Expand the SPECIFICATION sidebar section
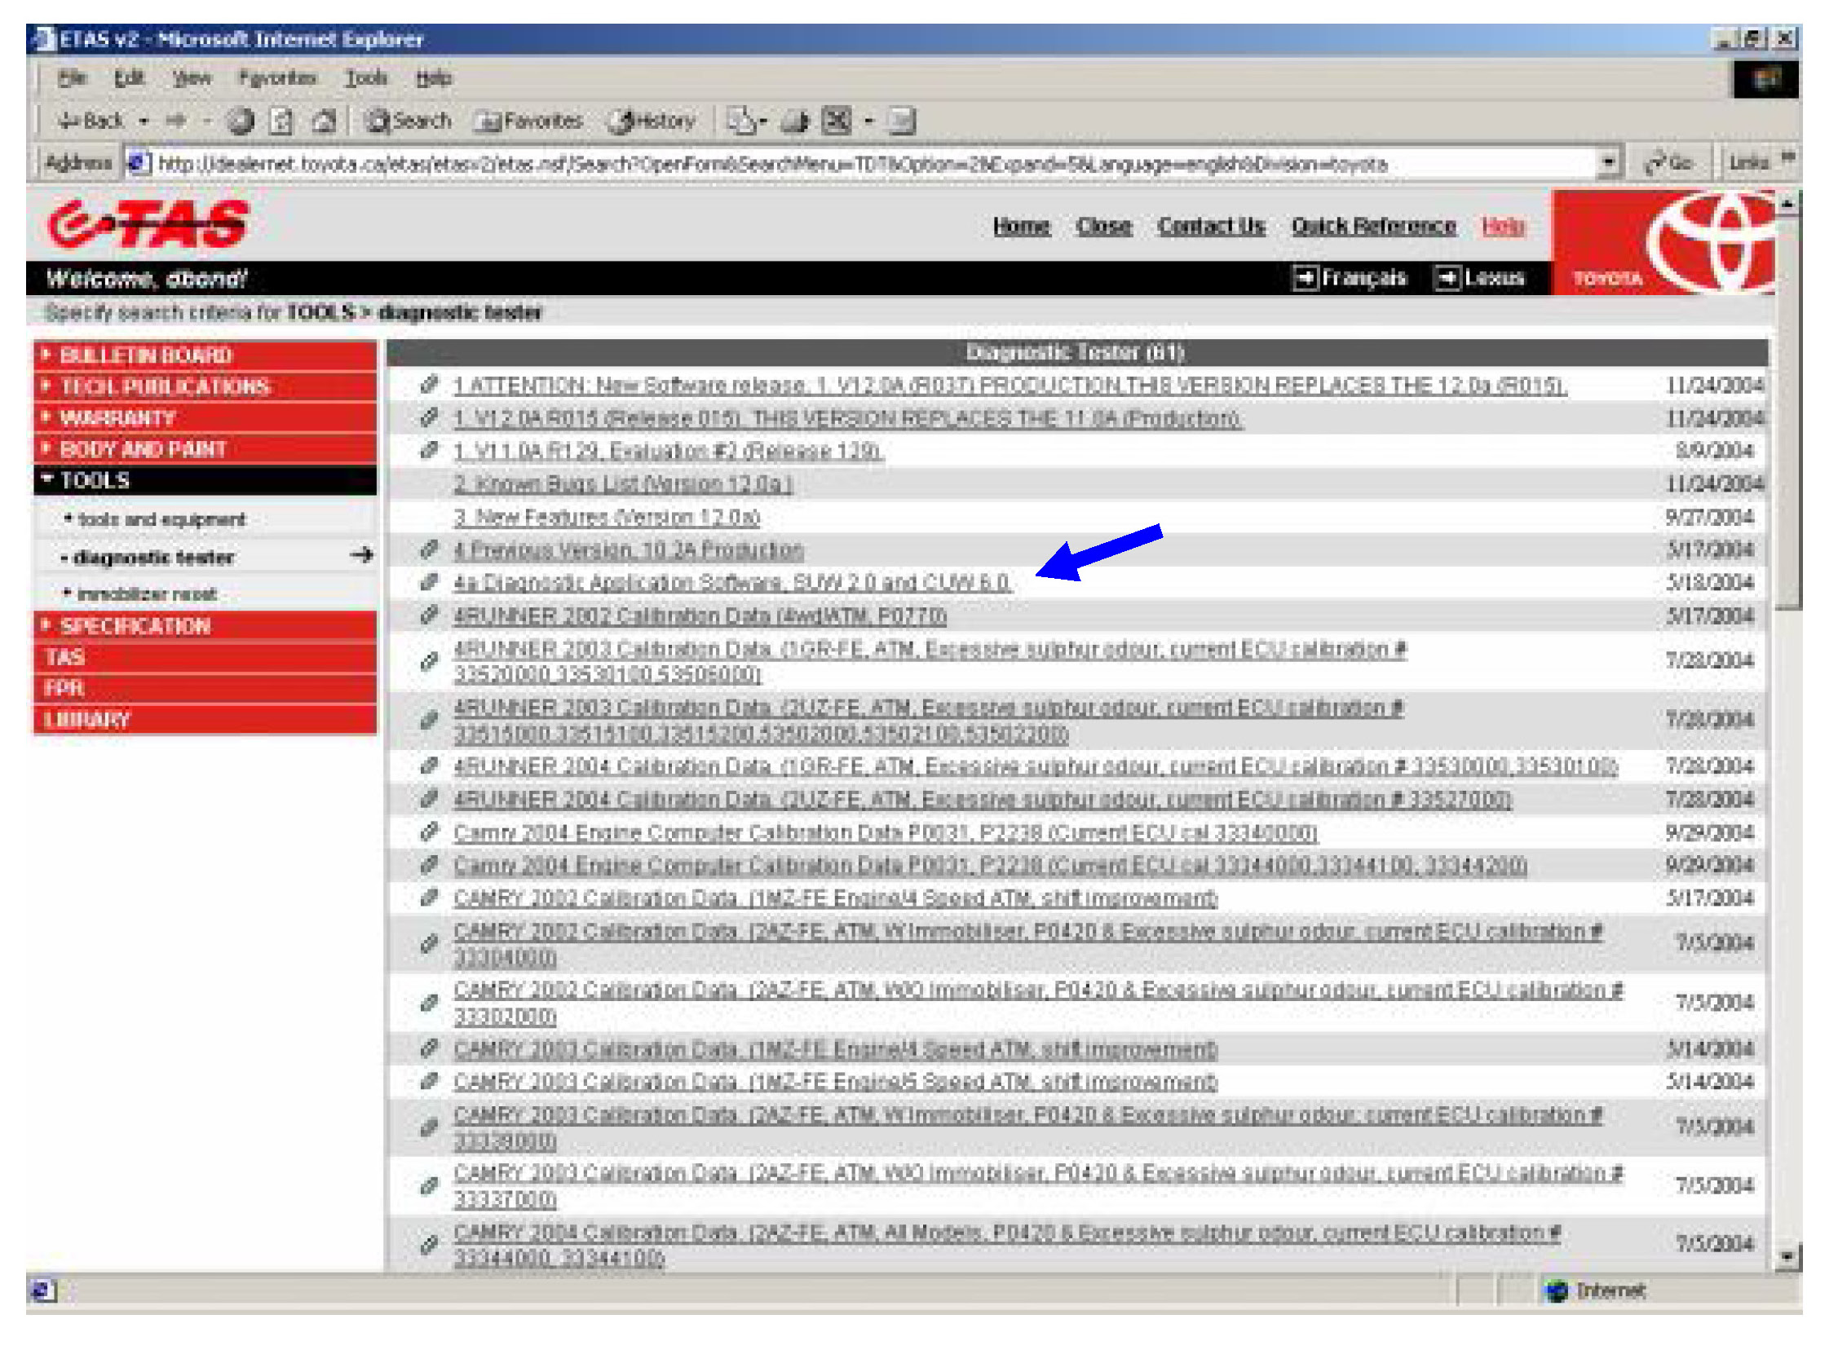1838x1350 pixels. point(135,626)
